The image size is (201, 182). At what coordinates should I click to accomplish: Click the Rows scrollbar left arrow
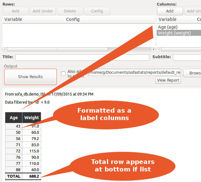4,49
